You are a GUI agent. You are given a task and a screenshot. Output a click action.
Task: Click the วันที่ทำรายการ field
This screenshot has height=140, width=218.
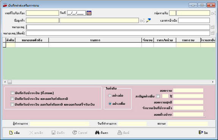pyautogui.click(x=132, y=124)
